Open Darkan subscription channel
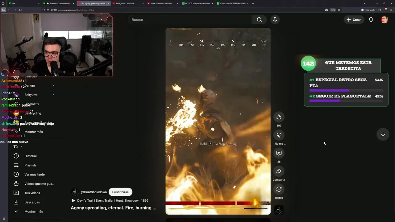Image resolution: width=395 pixels, height=222 pixels. pos(30,86)
